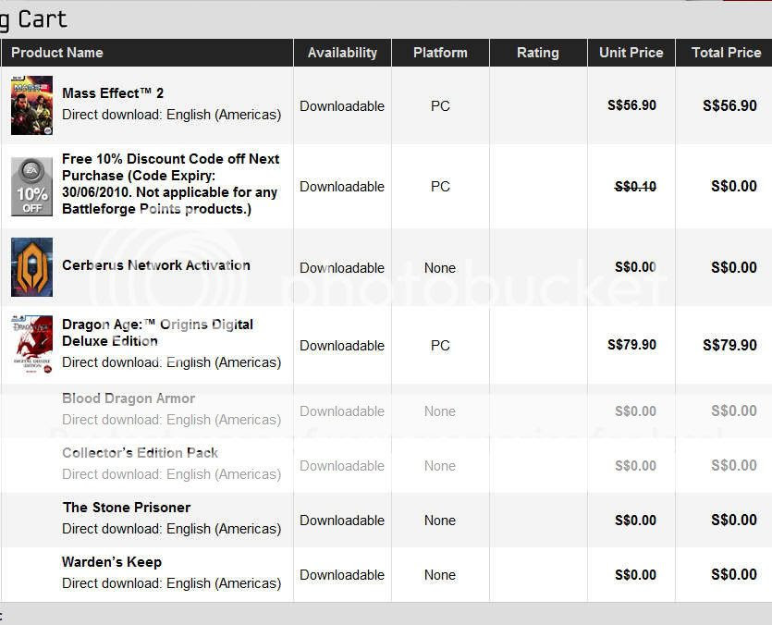Open the Dragon Age Origins cover thumbnail
Viewport: 772px width, 625px height.
[31, 345]
